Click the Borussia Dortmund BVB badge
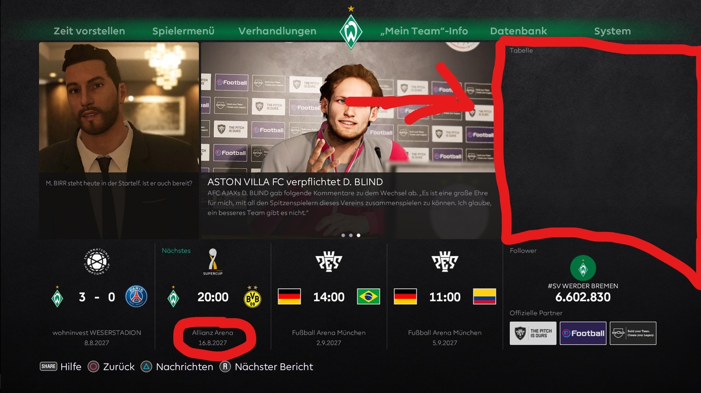Image resolution: width=701 pixels, height=393 pixels. (252, 297)
